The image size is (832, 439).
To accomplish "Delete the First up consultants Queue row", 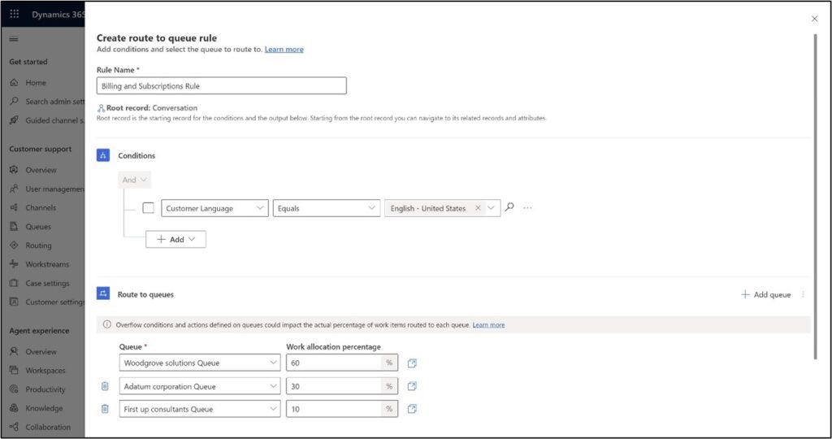I will [x=105, y=409].
